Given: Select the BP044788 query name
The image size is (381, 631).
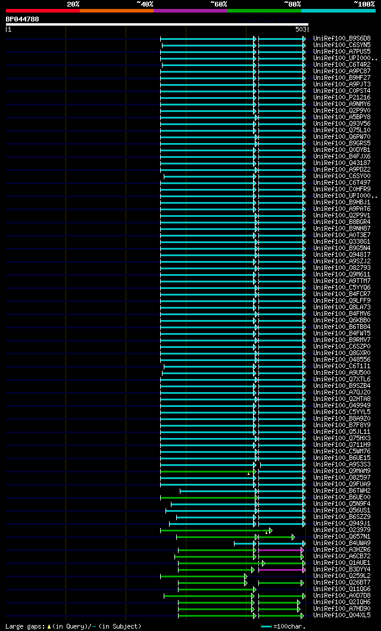Looking at the screenshot, I should 23,19.
